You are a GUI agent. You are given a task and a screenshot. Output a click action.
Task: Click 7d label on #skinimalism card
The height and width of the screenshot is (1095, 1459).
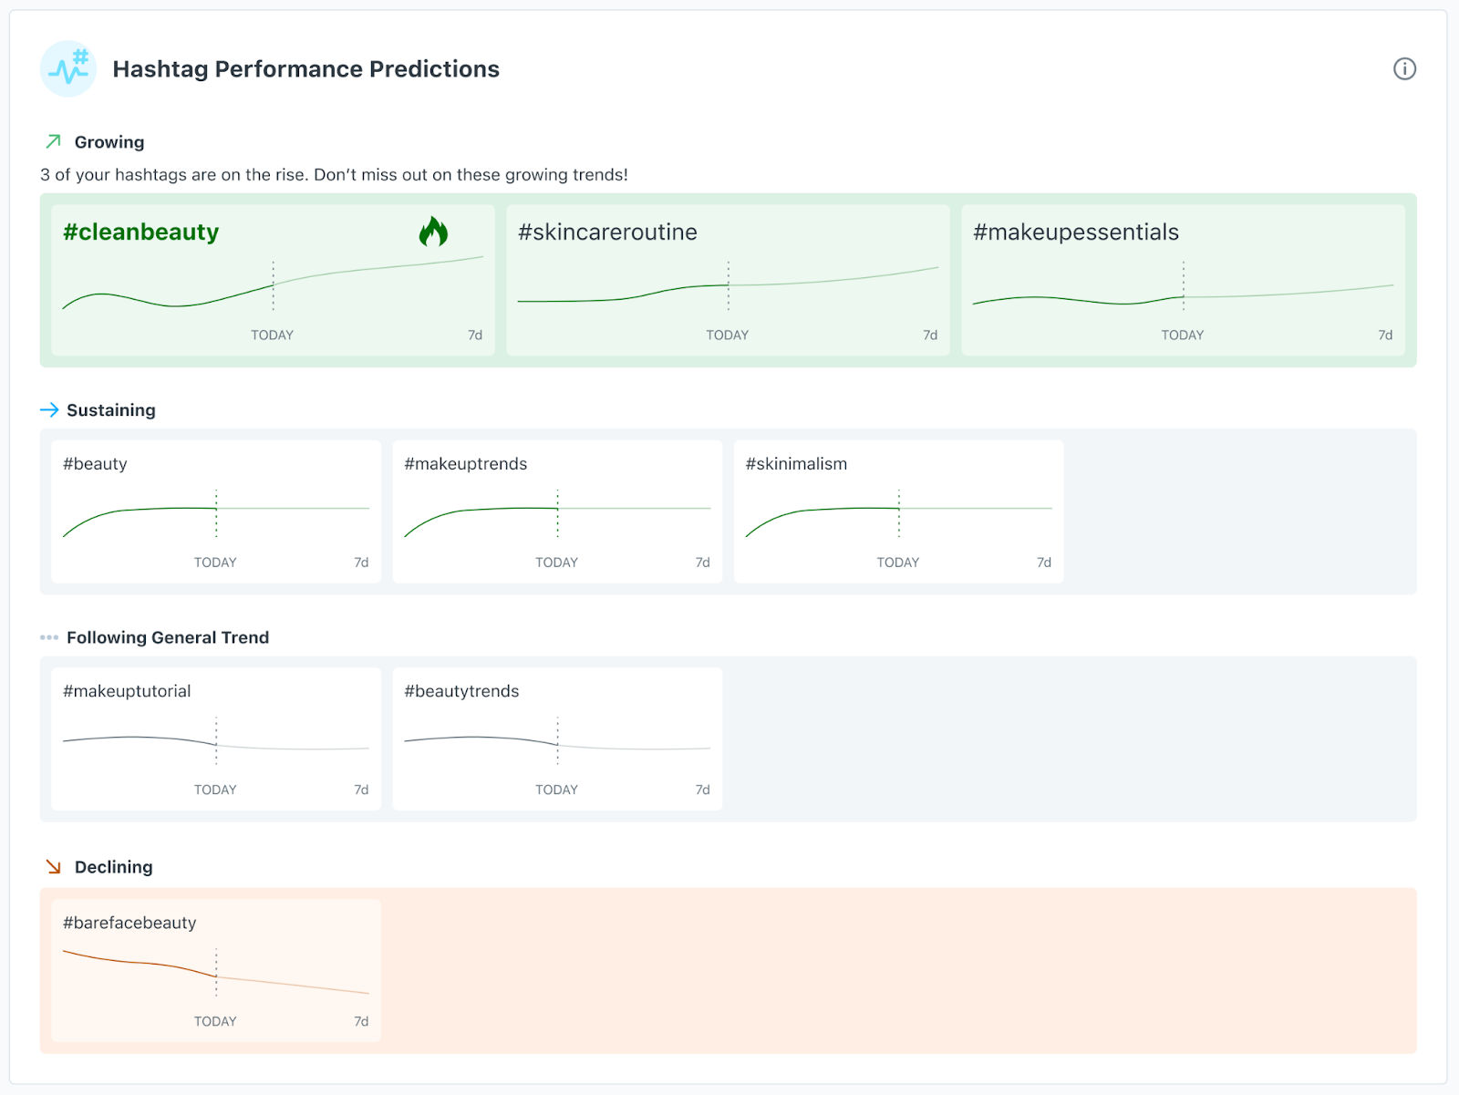(x=1044, y=563)
